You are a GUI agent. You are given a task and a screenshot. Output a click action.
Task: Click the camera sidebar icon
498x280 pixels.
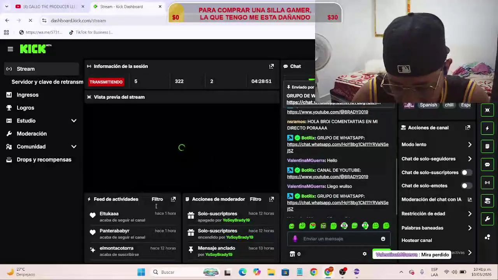pos(487,201)
